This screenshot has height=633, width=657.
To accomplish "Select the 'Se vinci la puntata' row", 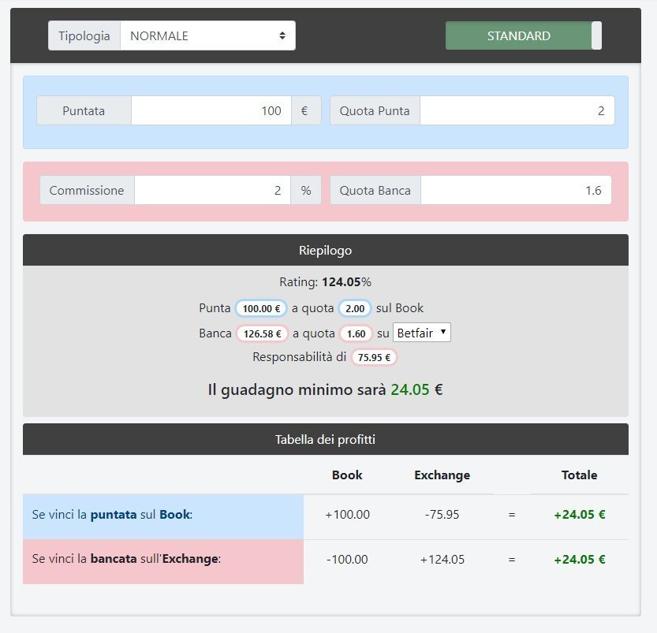I will point(162,515).
